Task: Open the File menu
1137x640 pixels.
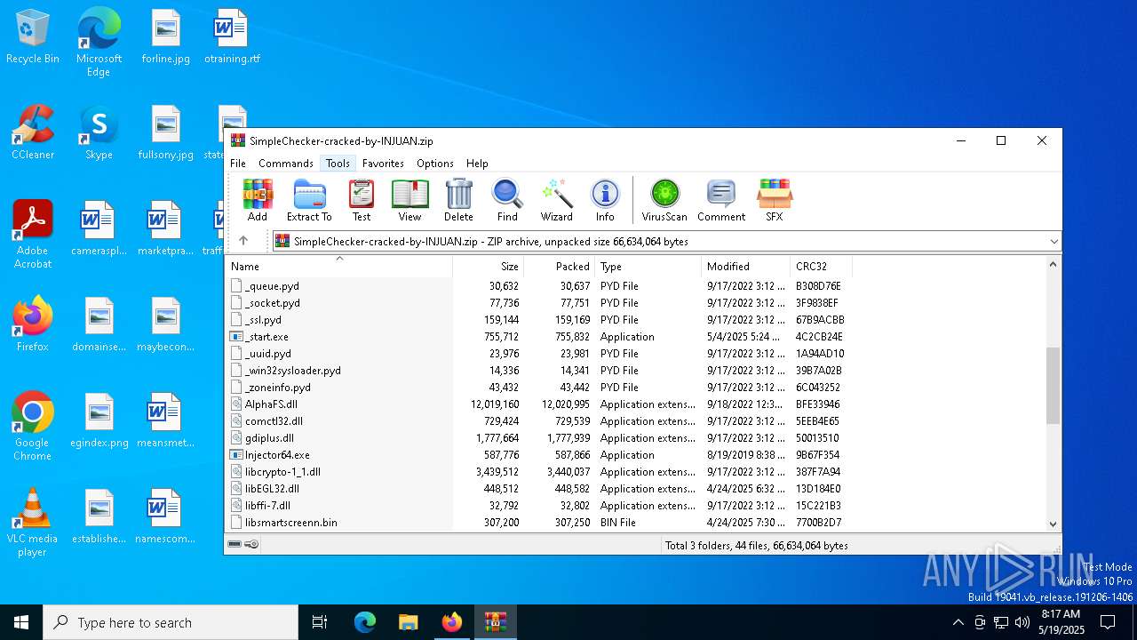Action: 238,164
